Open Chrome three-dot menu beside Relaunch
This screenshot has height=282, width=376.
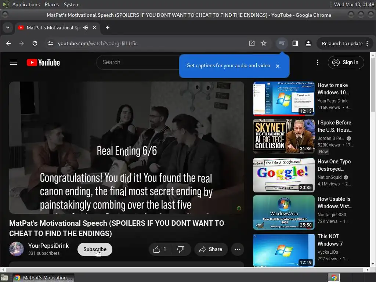[x=367, y=43]
